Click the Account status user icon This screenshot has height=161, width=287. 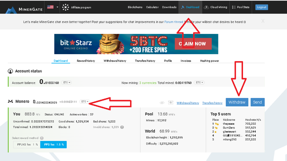(x=10, y=71)
